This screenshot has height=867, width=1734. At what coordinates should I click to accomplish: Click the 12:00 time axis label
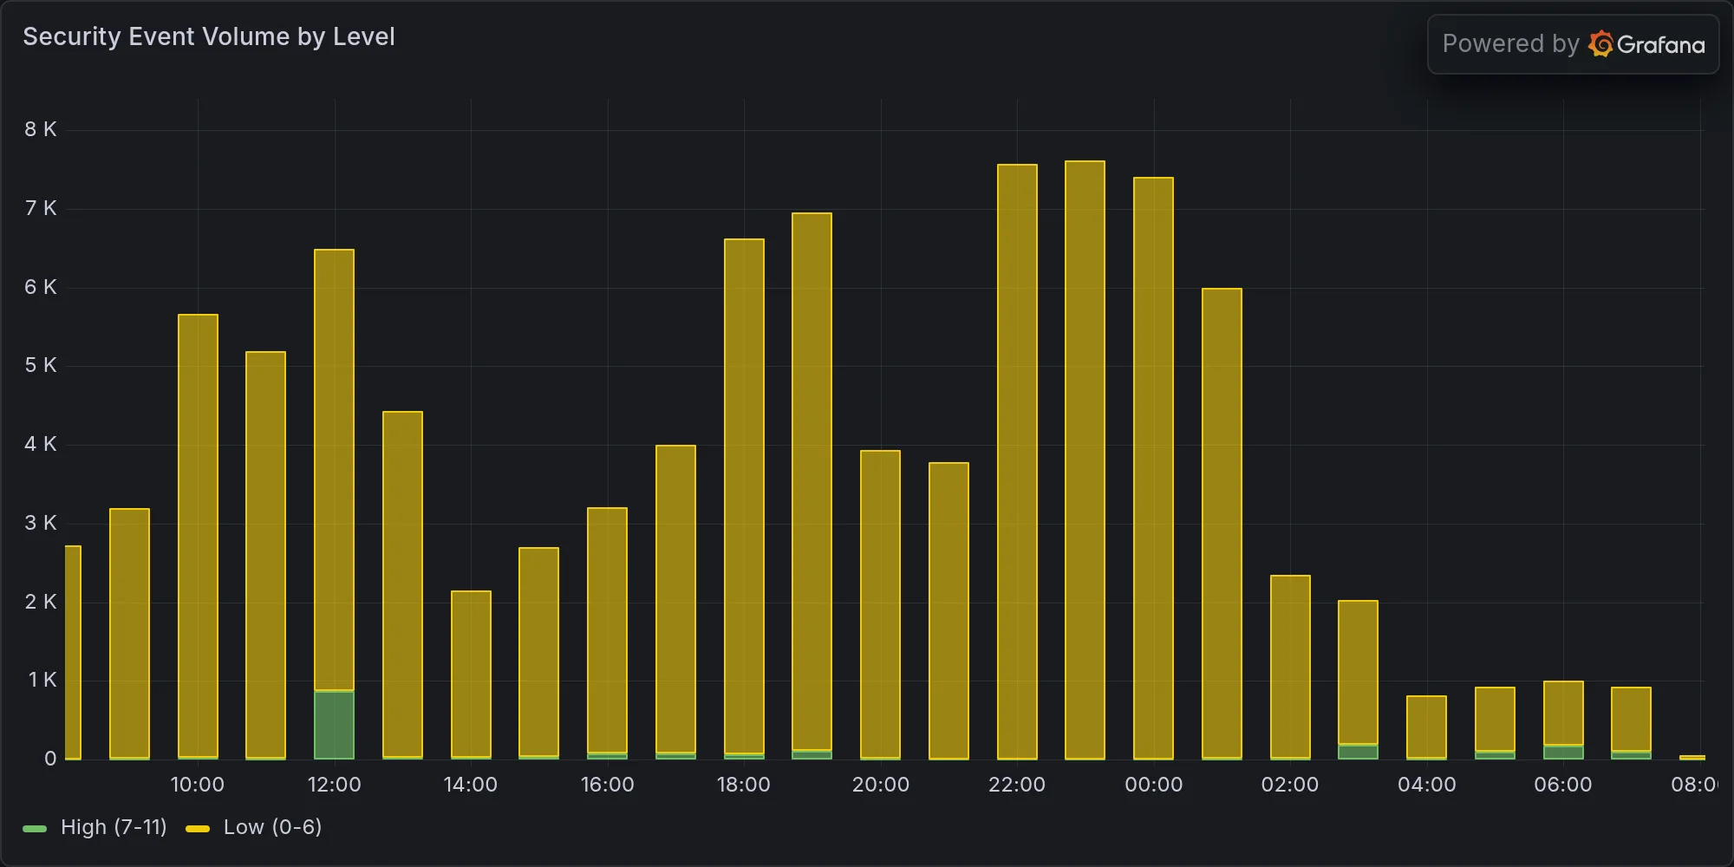pyautogui.click(x=334, y=785)
